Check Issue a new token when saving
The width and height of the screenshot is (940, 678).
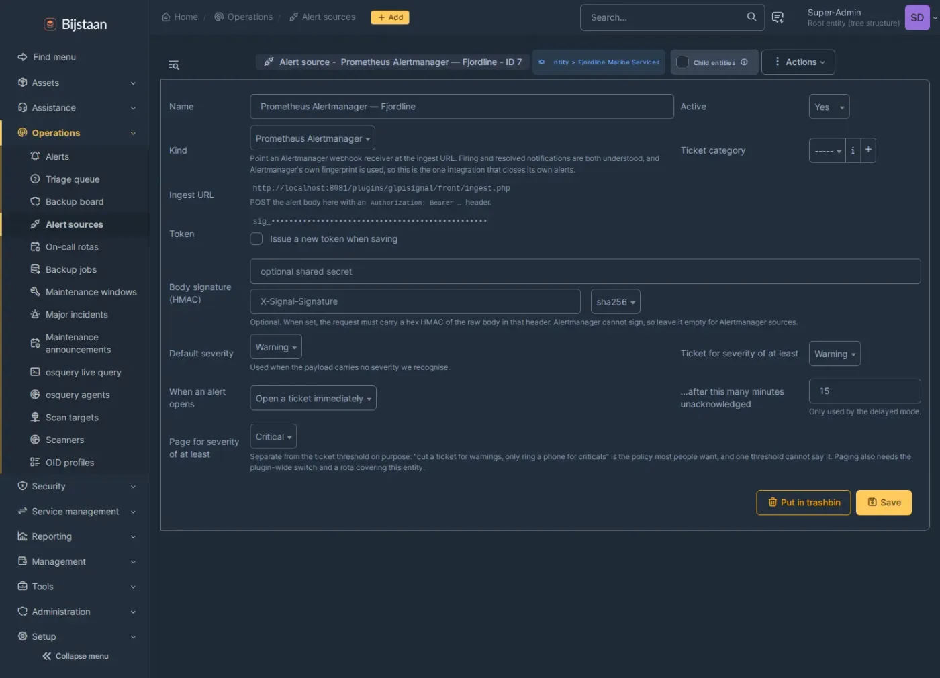(x=256, y=239)
